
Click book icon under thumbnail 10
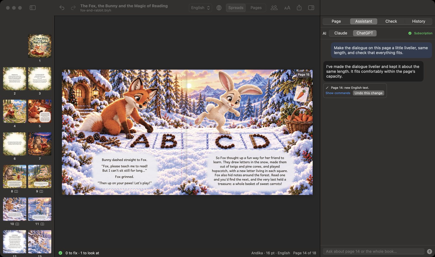tap(17, 224)
